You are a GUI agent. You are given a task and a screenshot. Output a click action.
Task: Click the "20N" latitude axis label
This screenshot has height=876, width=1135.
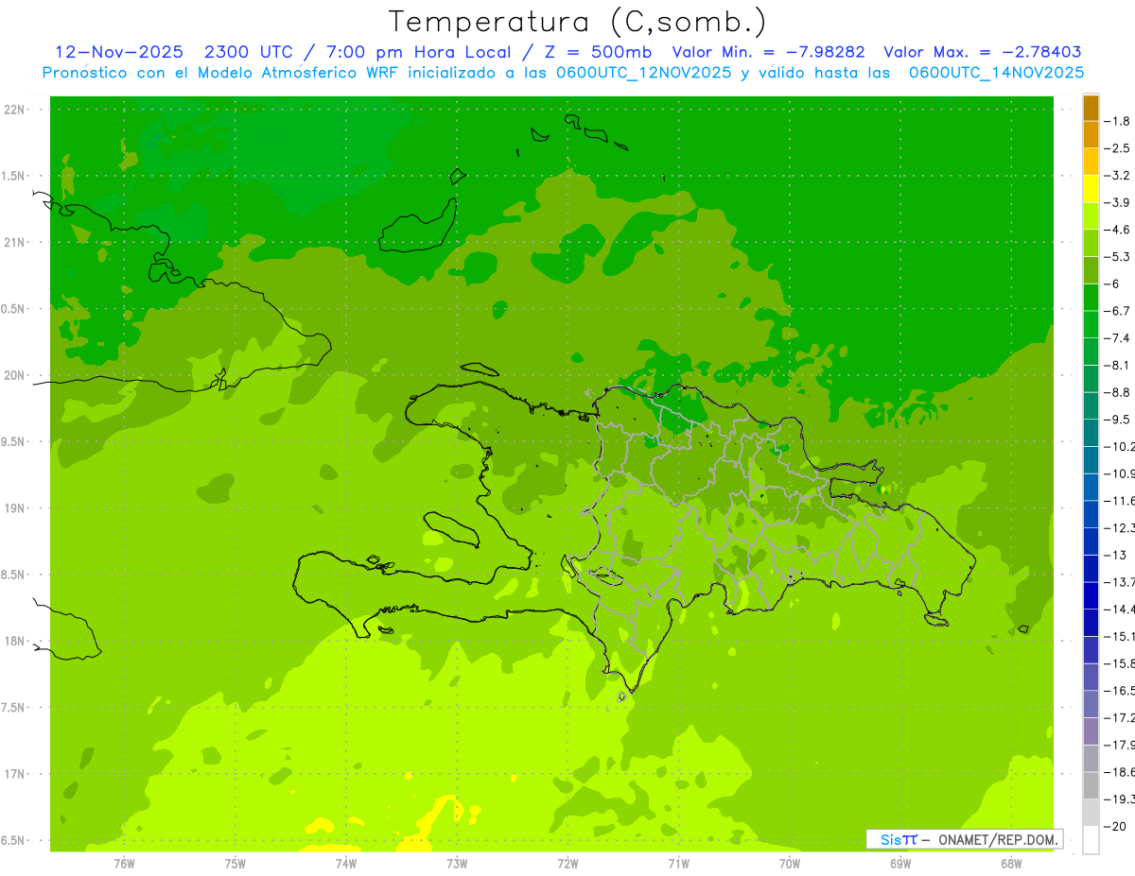[15, 376]
